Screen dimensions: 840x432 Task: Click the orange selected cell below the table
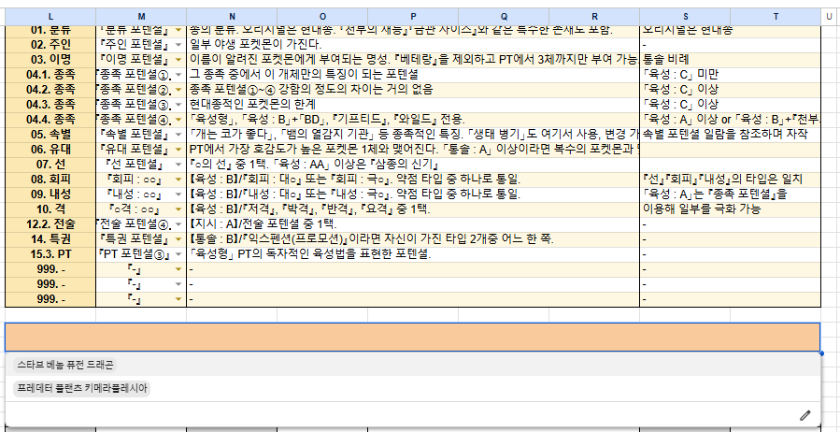pyautogui.click(x=413, y=338)
